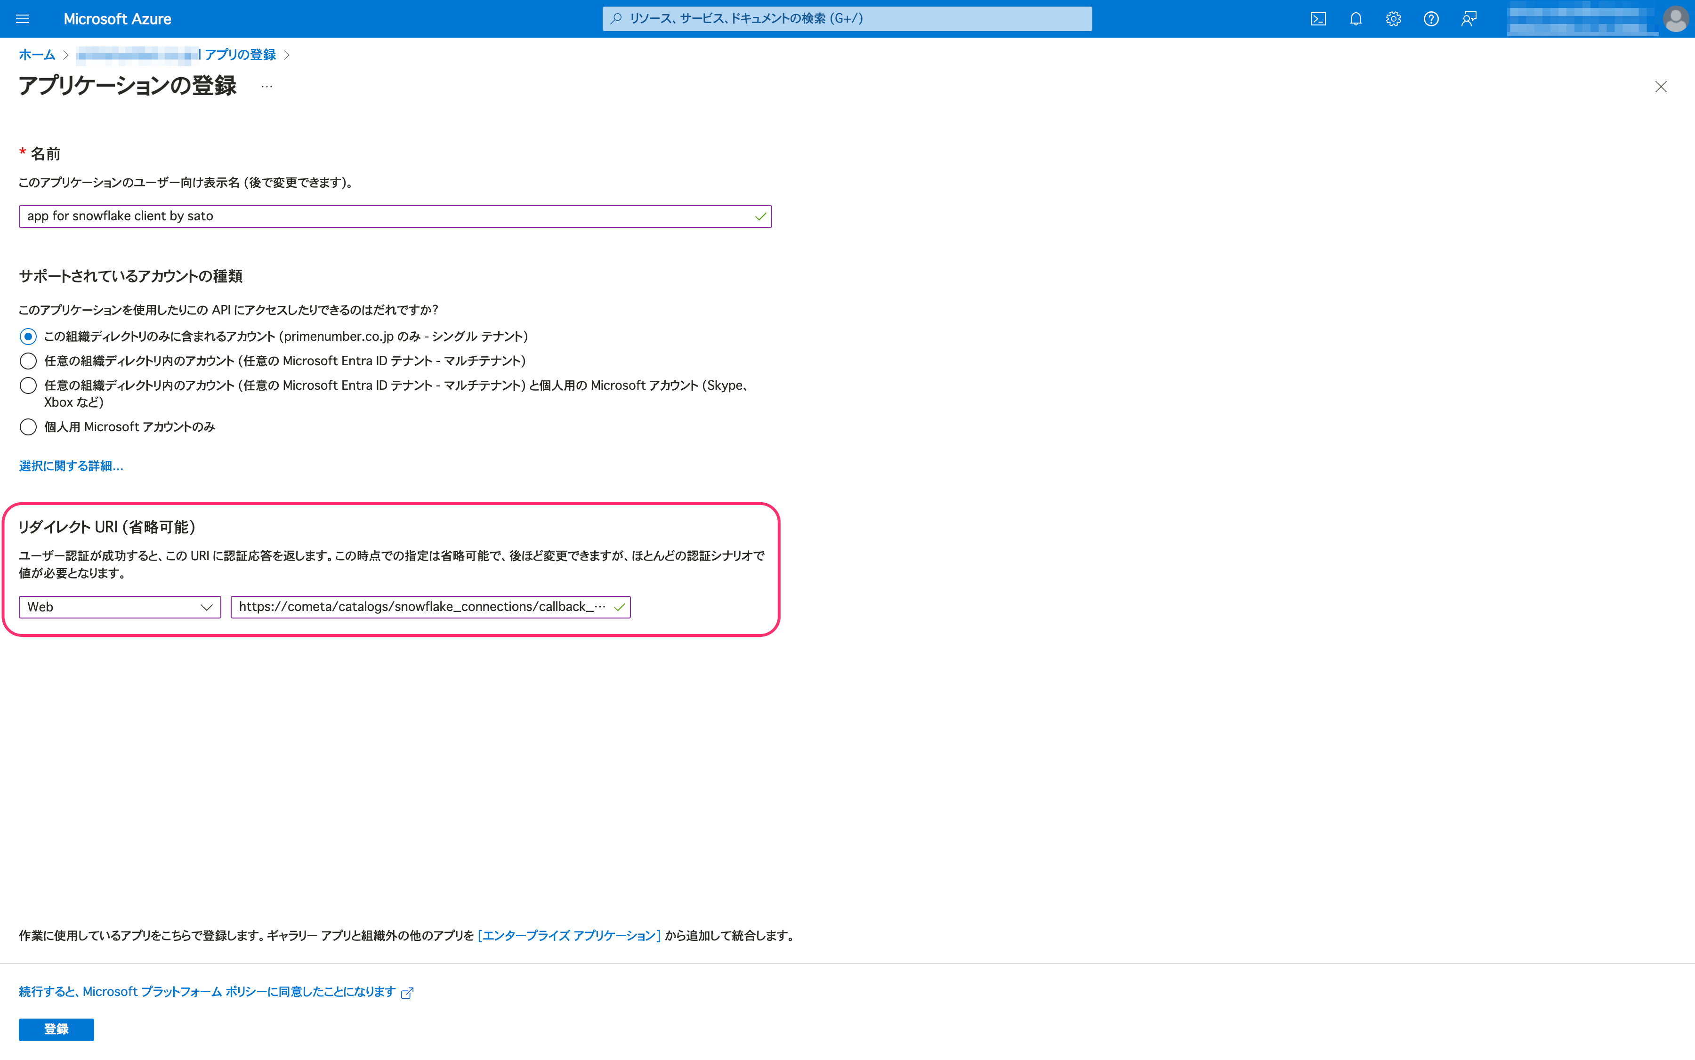
Task: Open エンタープライズ アプリケーション link
Action: pyautogui.click(x=569, y=936)
